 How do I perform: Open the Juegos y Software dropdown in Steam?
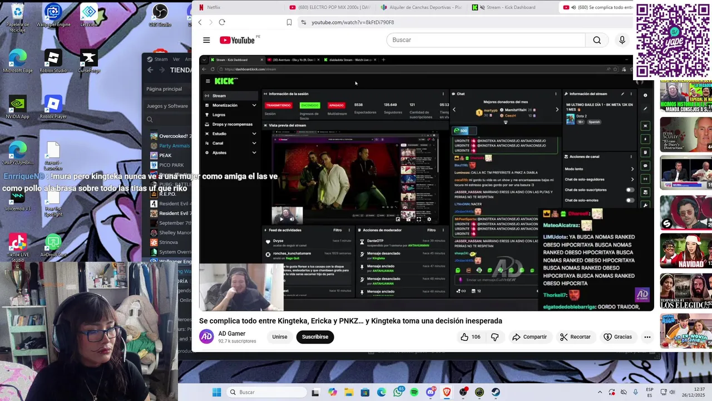tap(167, 106)
